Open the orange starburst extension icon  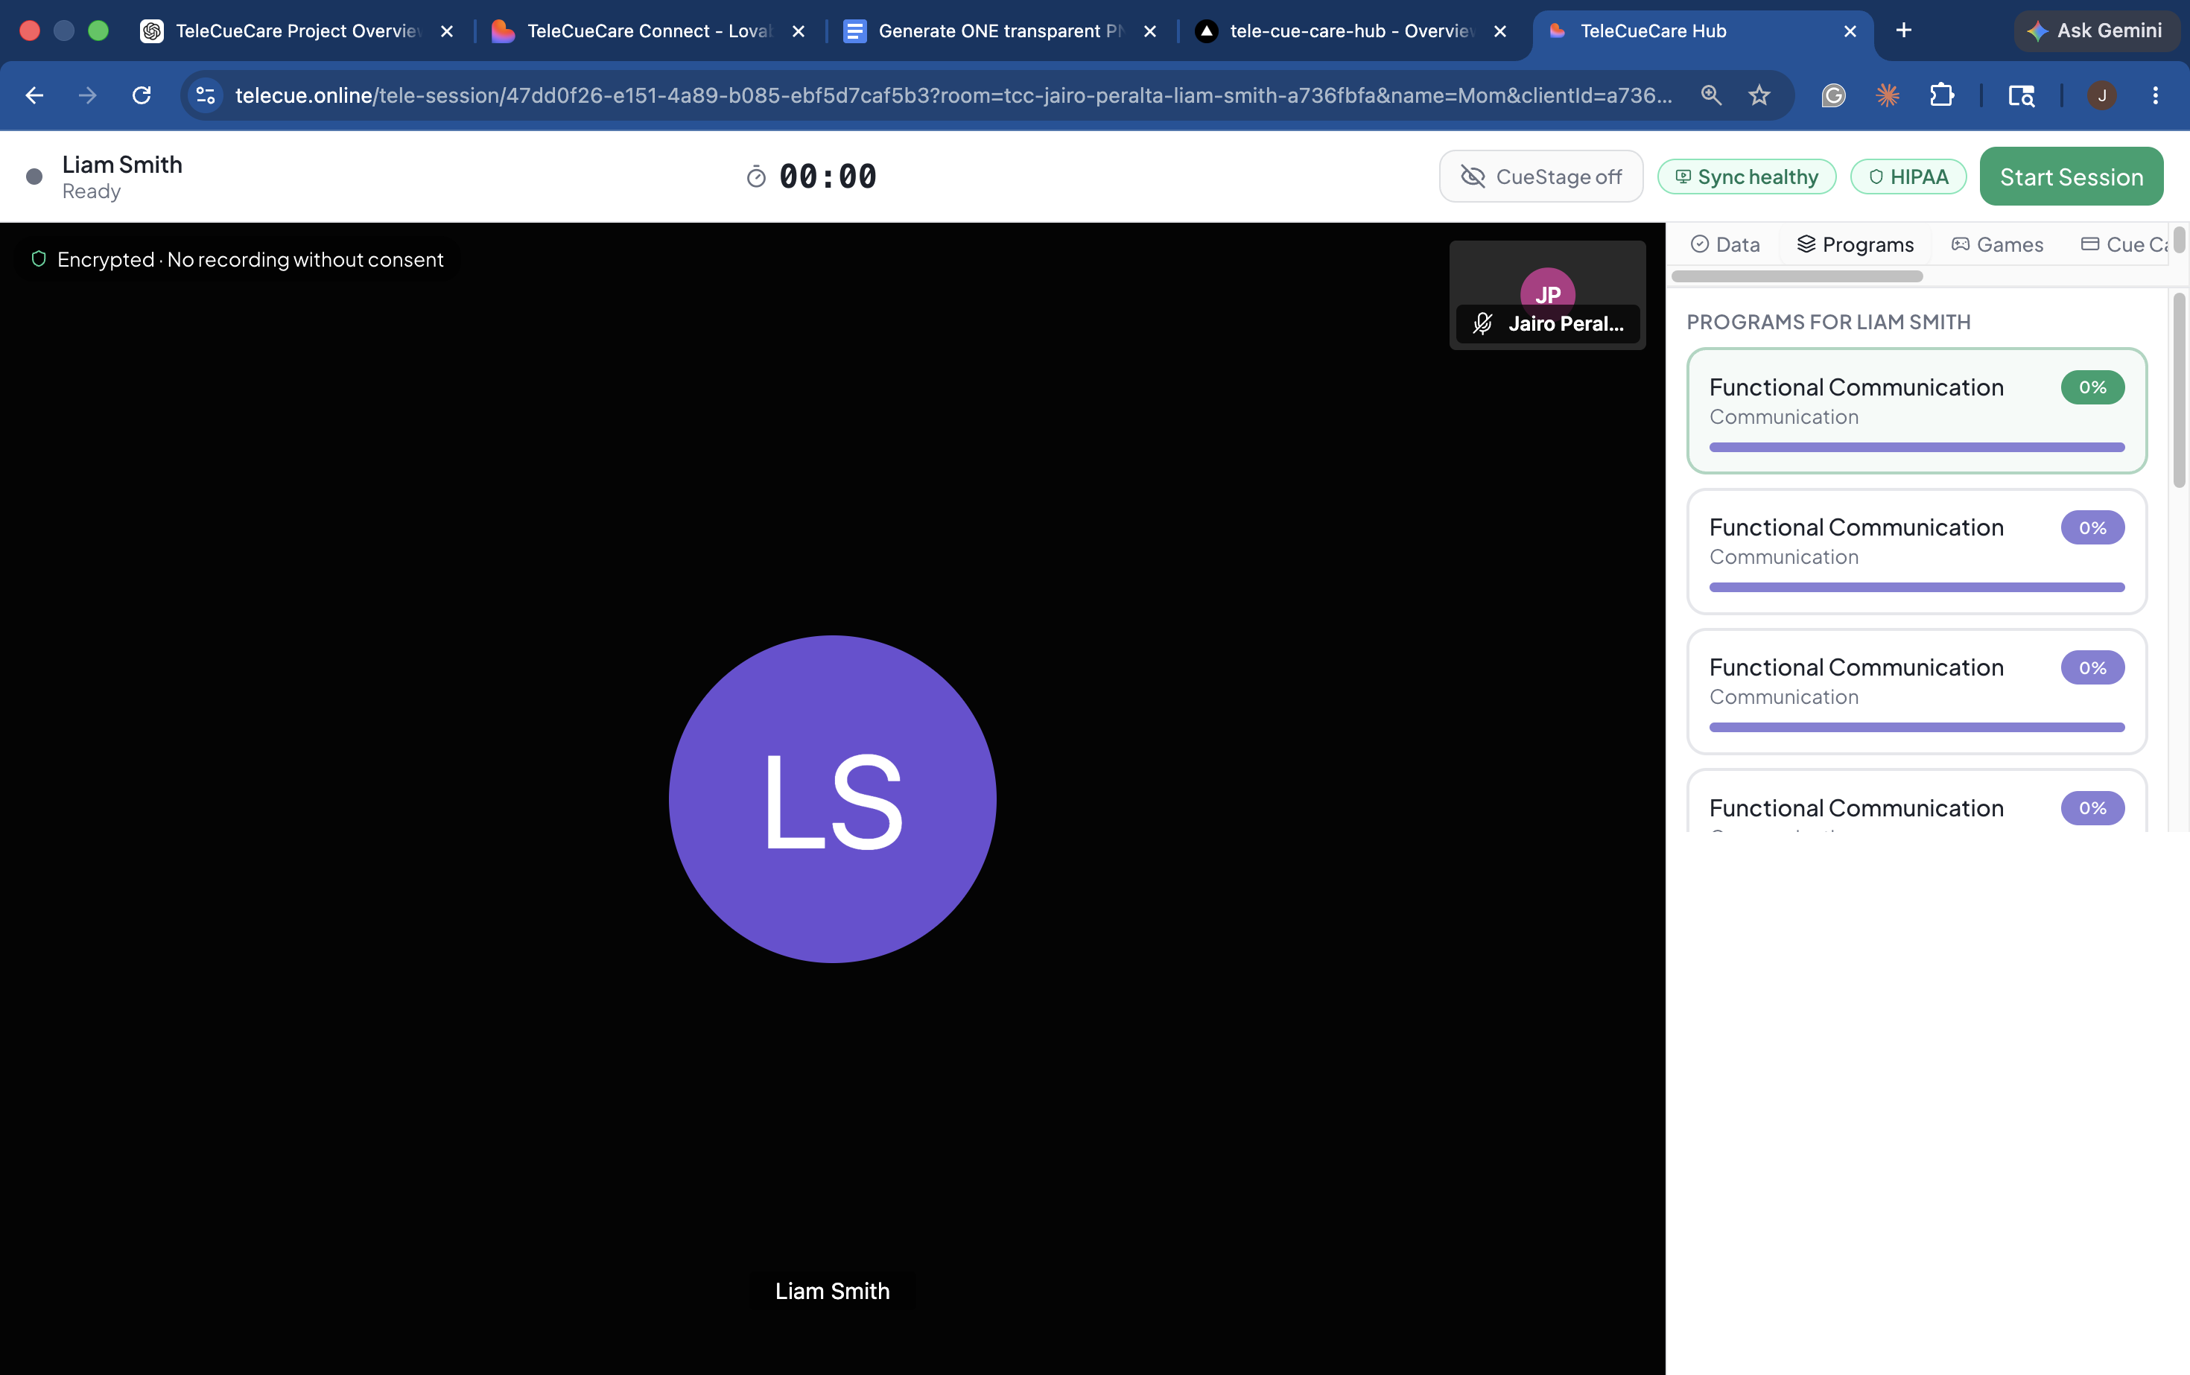1887,95
